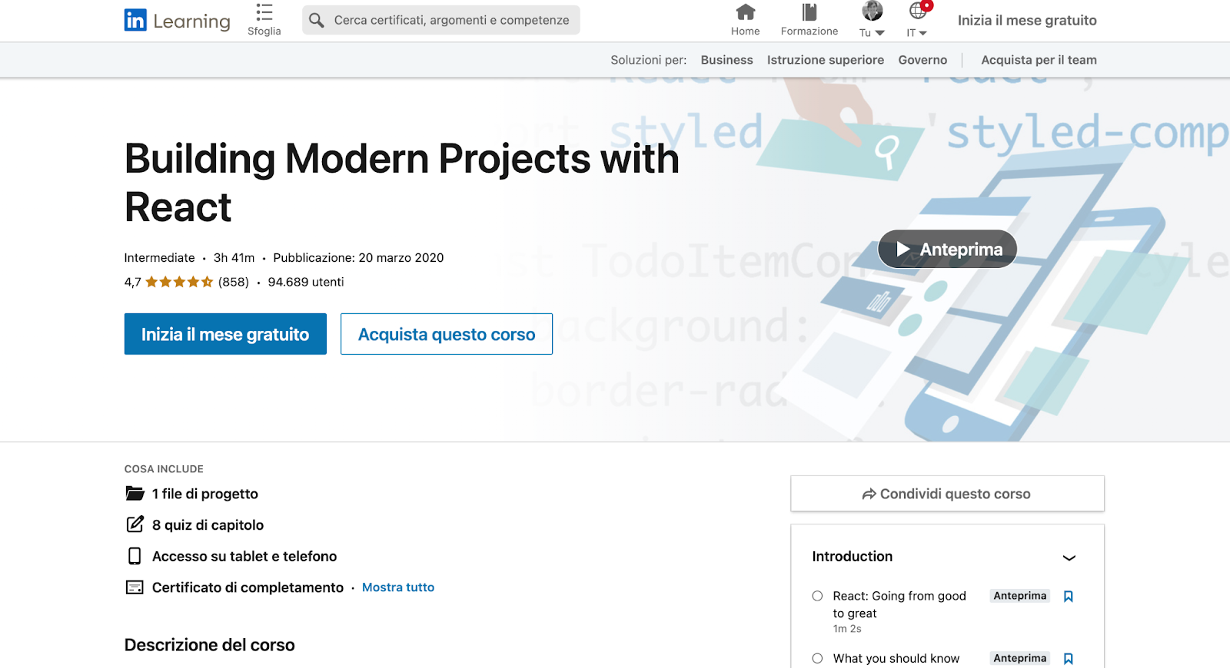Click the globe language icon
The width and height of the screenshot is (1230, 668).
click(918, 11)
